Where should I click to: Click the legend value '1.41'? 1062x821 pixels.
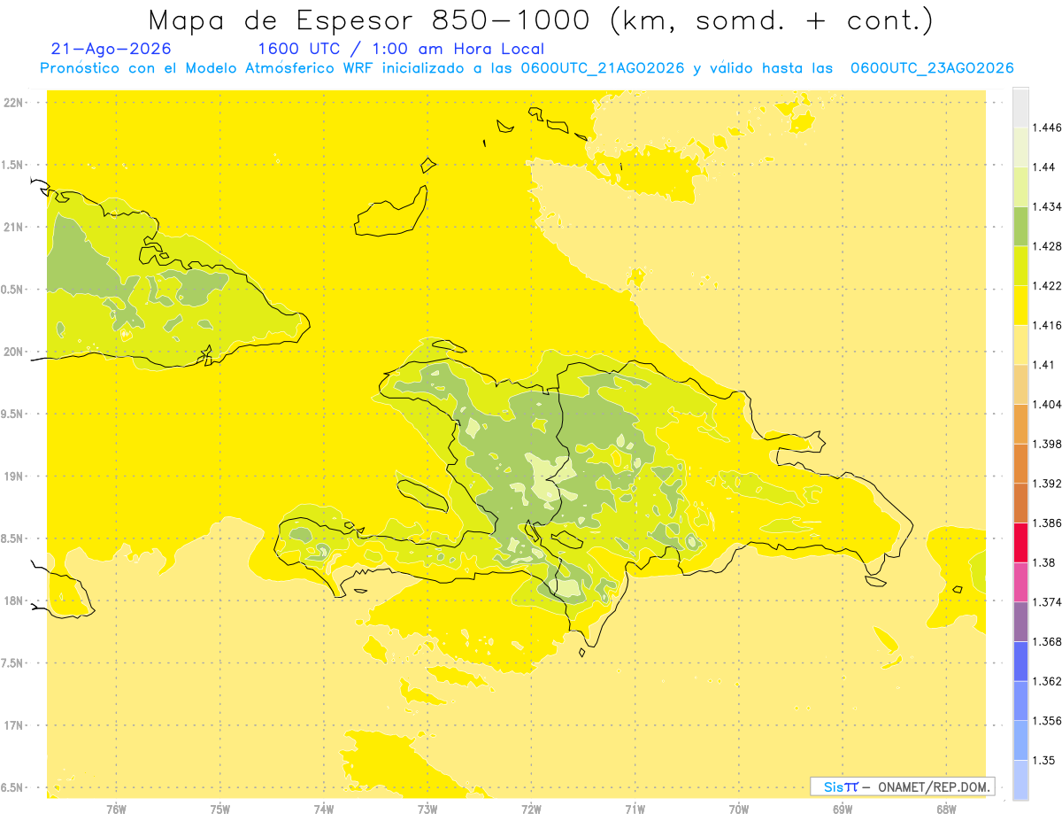click(1043, 365)
